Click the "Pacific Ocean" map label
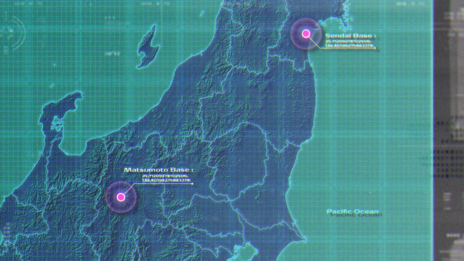The width and height of the screenshot is (464, 261). [x=353, y=212]
